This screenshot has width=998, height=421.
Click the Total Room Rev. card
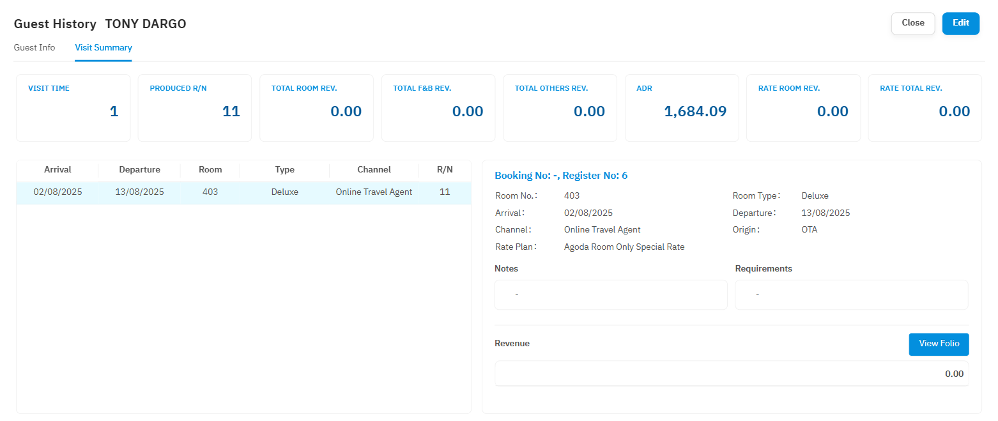point(316,107)
